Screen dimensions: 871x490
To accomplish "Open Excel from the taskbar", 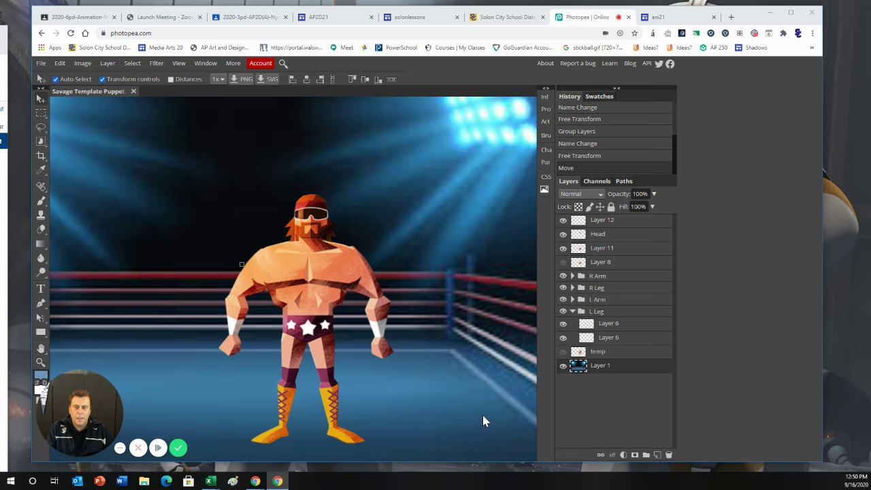I will pos(210,481).
